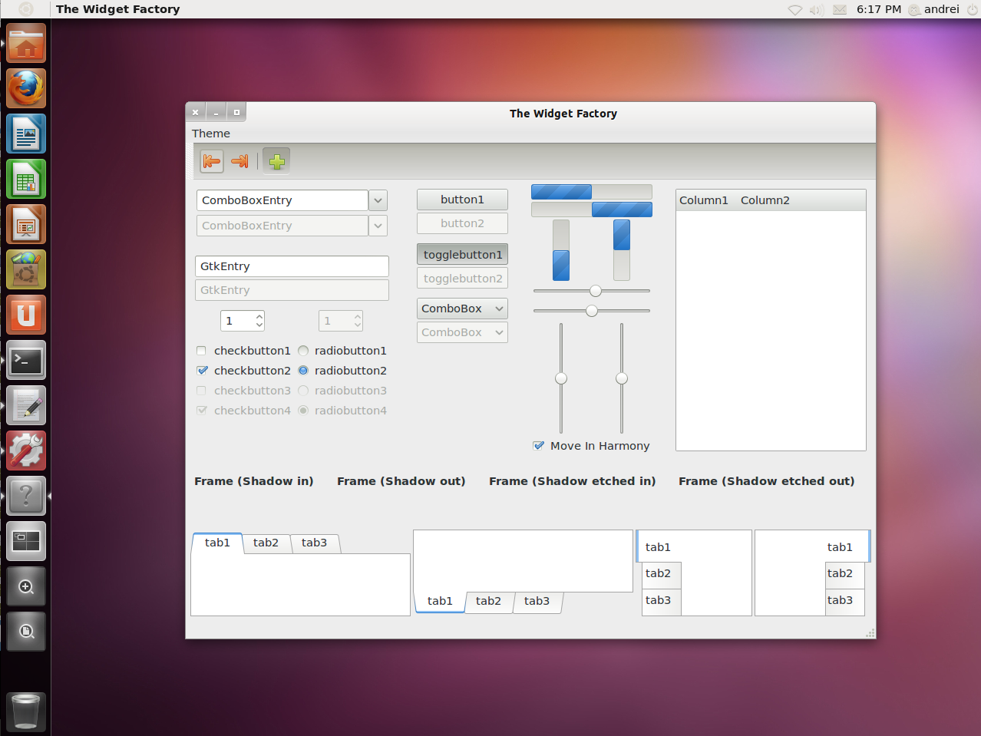Open the power session menu icon
The image size is (981, 736).
972,10
